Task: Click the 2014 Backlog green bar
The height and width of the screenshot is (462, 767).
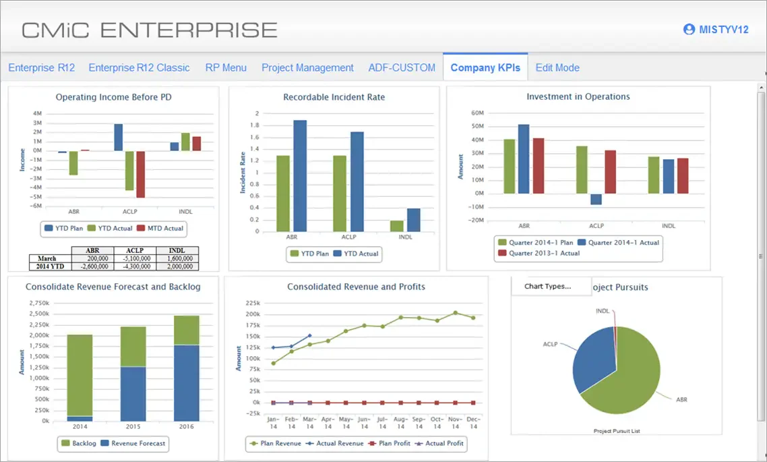Action: (x=80, y=376)
